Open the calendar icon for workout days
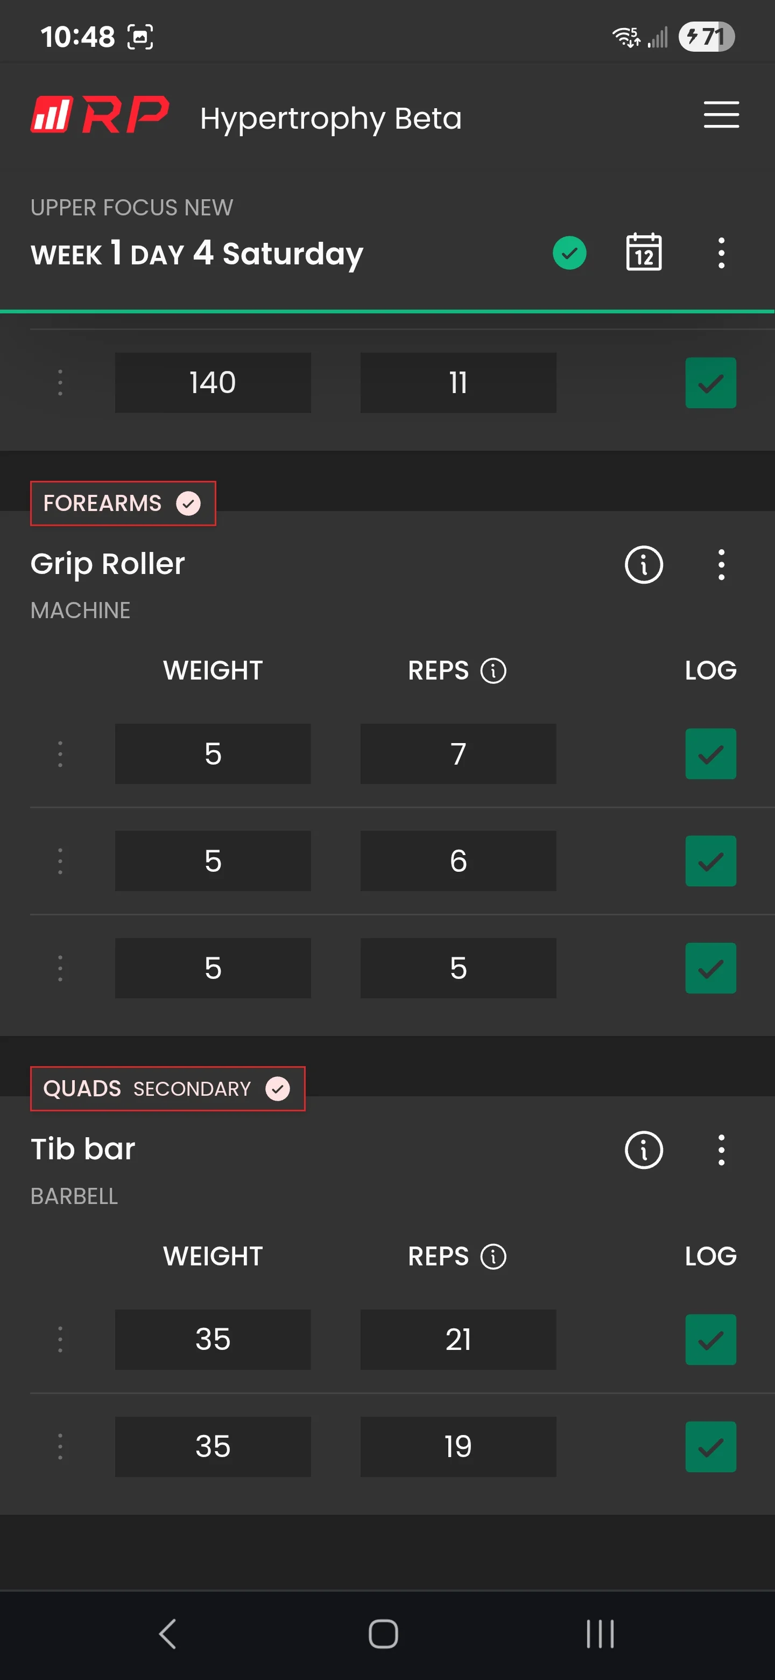 click(x=643, y=253)
